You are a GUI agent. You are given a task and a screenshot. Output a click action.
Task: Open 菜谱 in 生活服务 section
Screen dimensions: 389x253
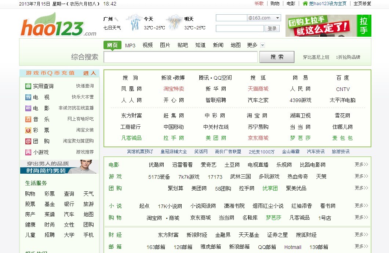point(50,214)
